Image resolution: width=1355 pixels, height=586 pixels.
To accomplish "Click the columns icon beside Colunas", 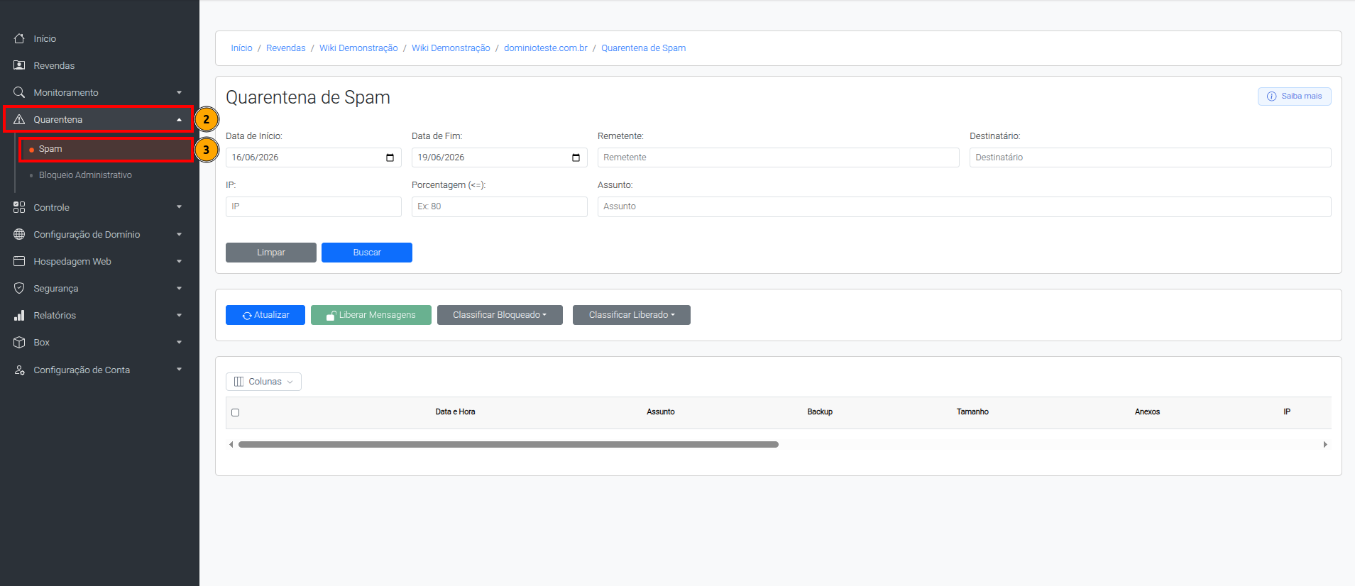I will tap(239, 382).
